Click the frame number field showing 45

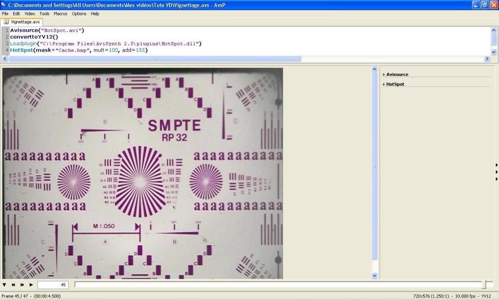coord(53,285)
